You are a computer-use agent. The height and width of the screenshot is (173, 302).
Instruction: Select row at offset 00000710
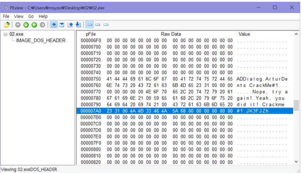click(185, 53)
